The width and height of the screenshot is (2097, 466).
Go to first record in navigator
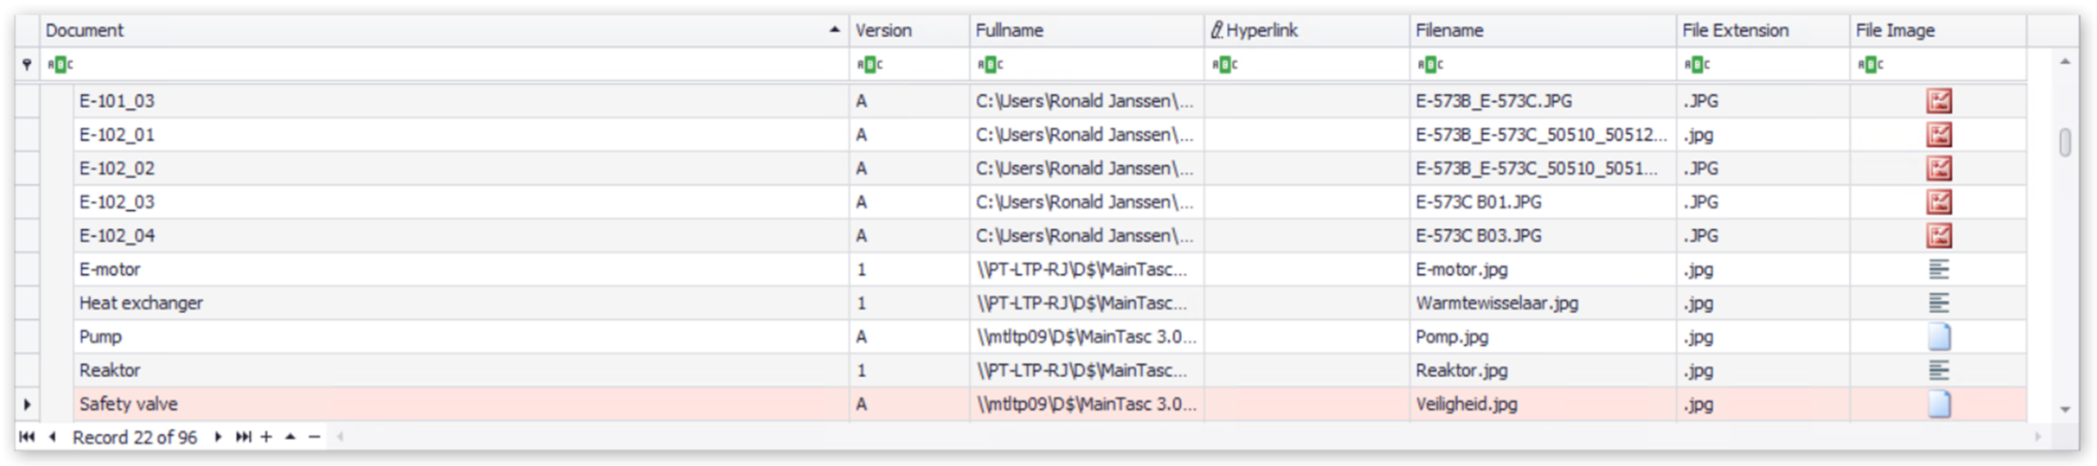point(27,437)
